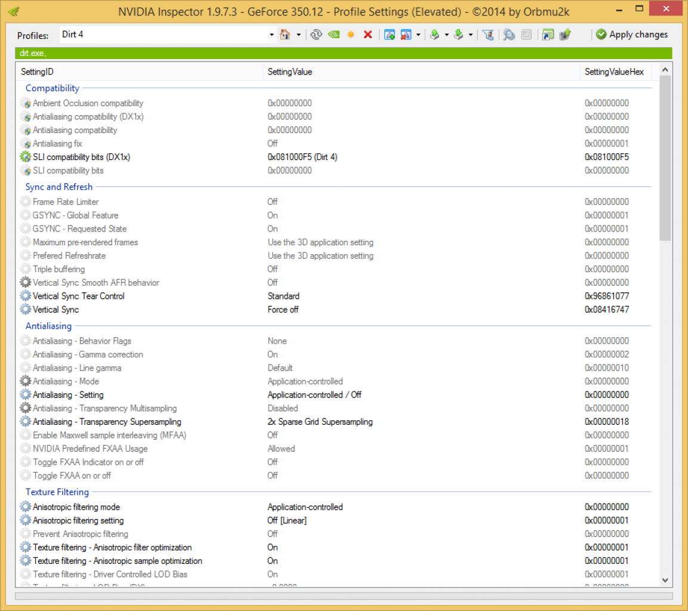Click the magnifier scan settings icon
Screen dimensions: 688x611
click(509, 35)
